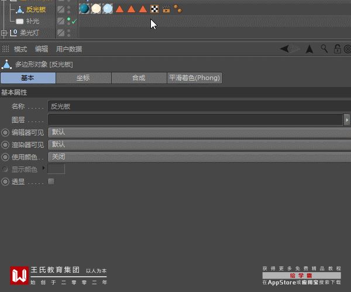The image size is (351, 292).
Task: Click the 名称 field containing 反光板
Action: pyautogui.click(x=199, y=106)
